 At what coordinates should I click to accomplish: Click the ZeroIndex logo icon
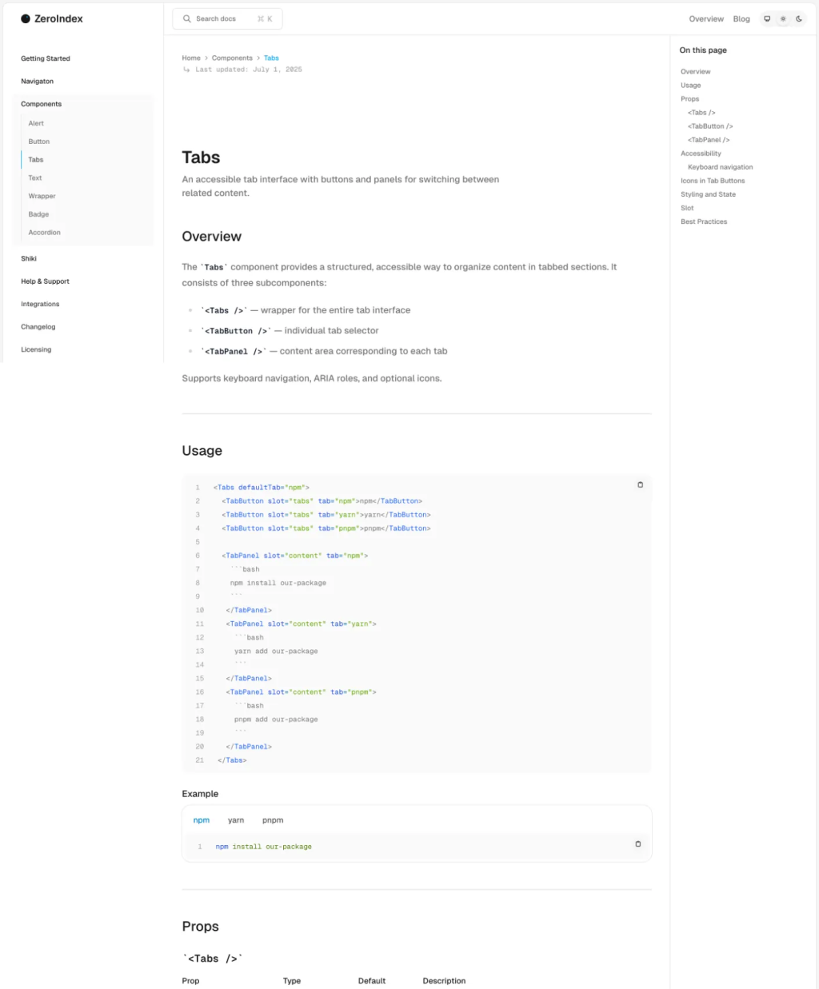[x=26, y=18]
